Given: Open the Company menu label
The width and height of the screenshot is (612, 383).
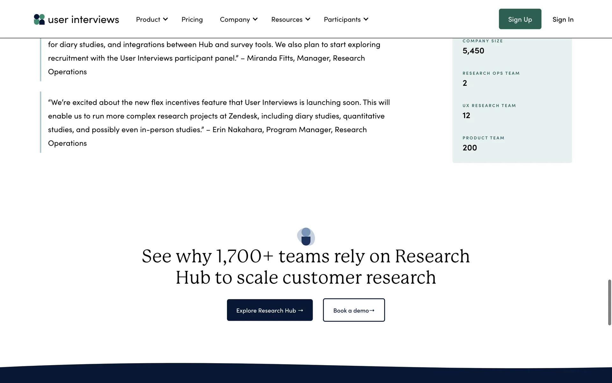Looking at the screenshot, I should click(x=235, y=19).
